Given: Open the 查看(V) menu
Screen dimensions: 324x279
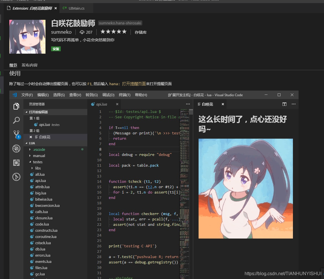Looking at the screenshot, I should click(x=75, y=95).
